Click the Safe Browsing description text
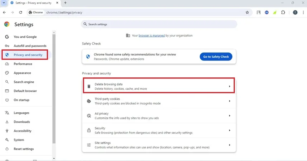The width and height of the screenshot is (307, 161). coord(144,133)
